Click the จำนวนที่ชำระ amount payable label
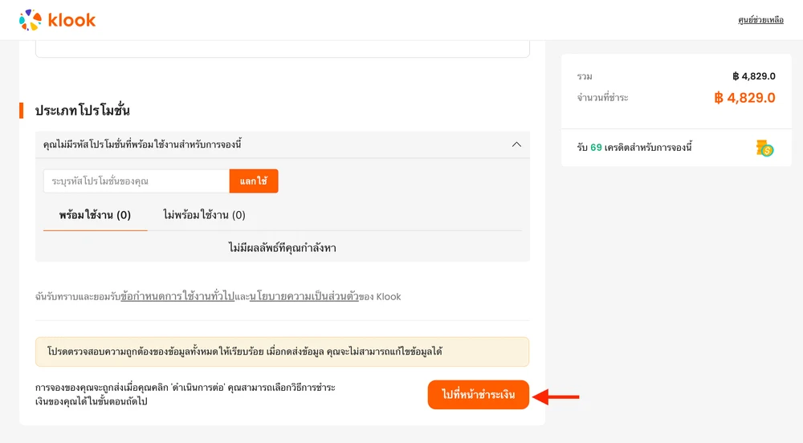Viewport: 803px width, 443px height. [602, 98]
